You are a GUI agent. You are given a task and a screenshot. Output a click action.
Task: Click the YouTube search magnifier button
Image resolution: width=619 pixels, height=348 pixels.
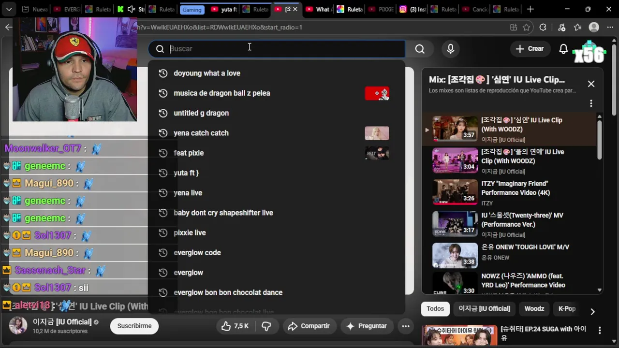coord(420,49)
